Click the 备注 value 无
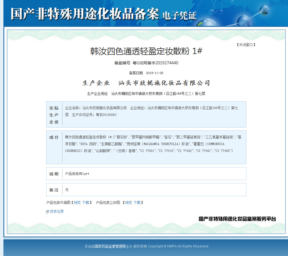The image size is (288, 256). (67, 190)
